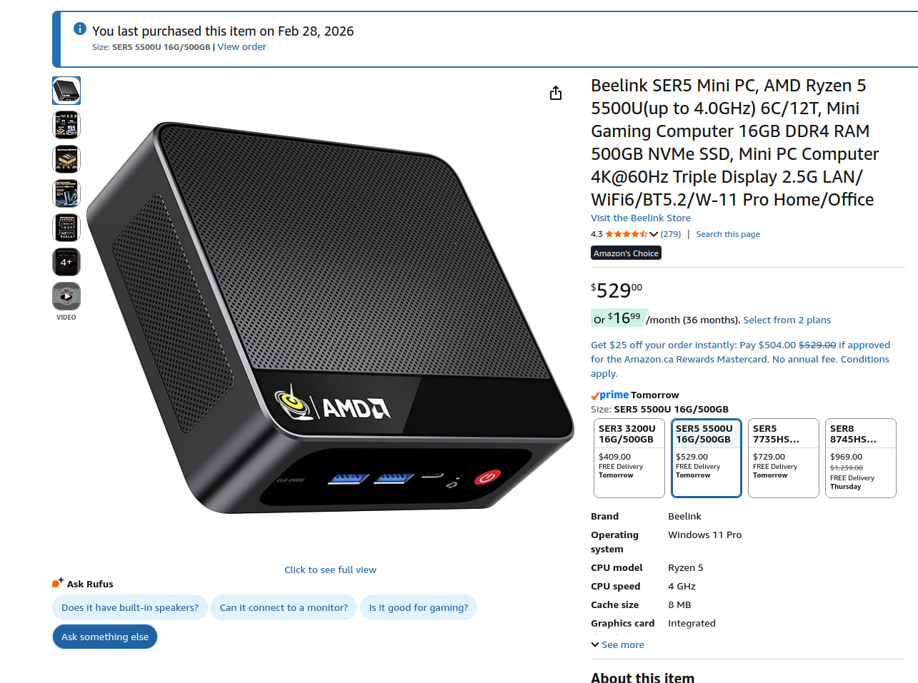Click the Rufus icon beside Ask Rufus
Image resolution: width=918 pixels, height=683 pixels.
click(x=58, y=583)
